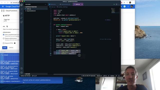Click Ln 29, Col 36 to go to line
Screen dimensions: 160x90
(x=88, y=76)
